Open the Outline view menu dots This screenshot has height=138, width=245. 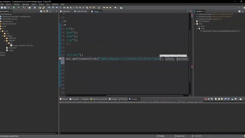tap(242, 11)
